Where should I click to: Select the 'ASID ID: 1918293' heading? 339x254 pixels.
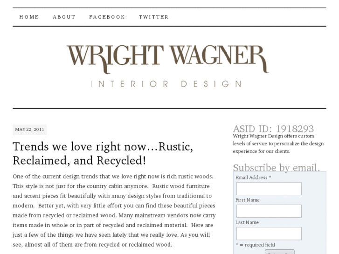point(273,129)
